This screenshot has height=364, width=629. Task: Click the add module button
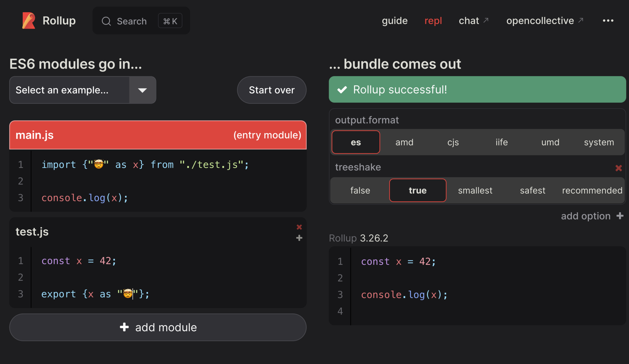click(158, 328)
